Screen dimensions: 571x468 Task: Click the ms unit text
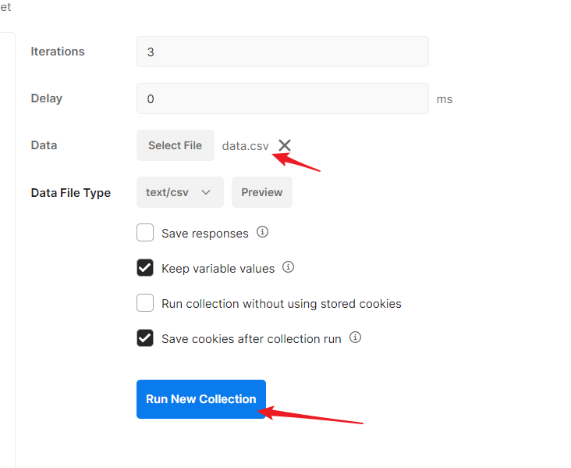tap(445, 99)
